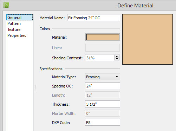
Task: Click the Mortar Width field
Action: coord(103,113)
